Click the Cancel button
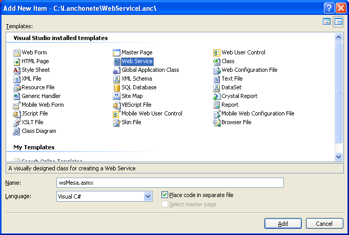The height and width of the screenshot is (235, 349). (324, 223)
